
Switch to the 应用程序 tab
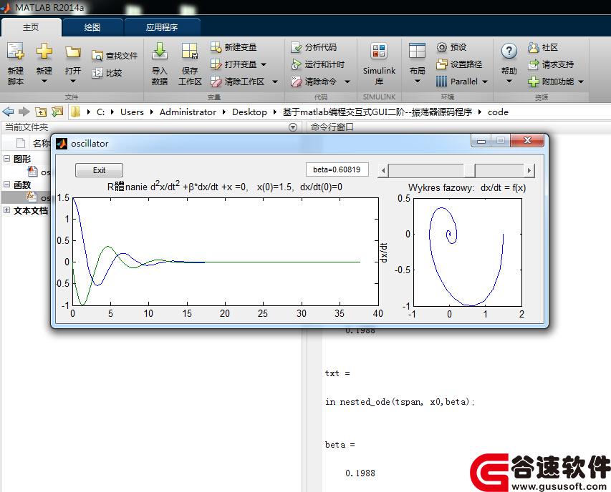(x=162, y=27)
